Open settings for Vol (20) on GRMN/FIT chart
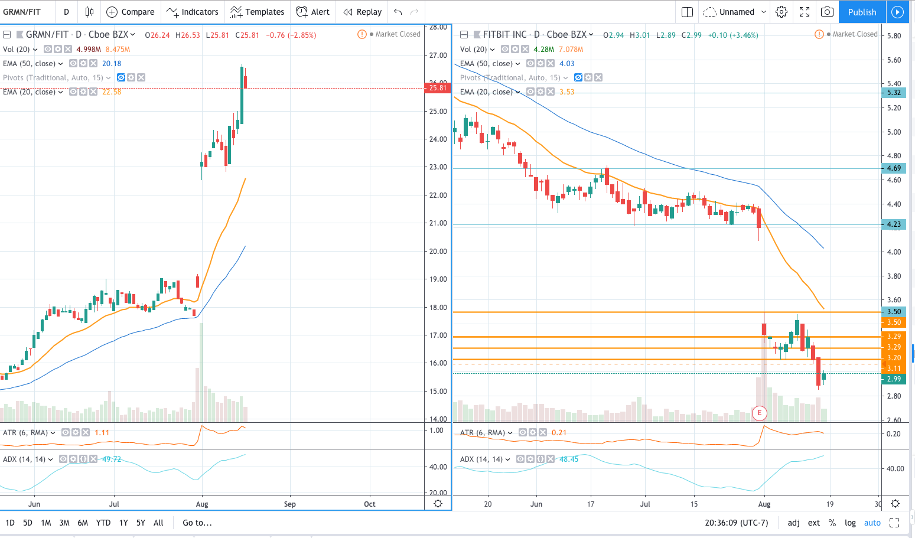 [x=58, y=49]
